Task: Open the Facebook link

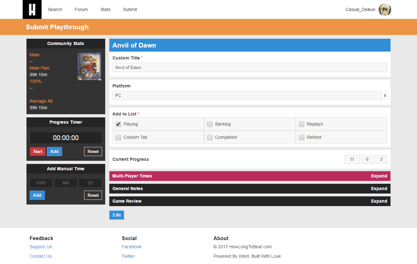Action: [132, 247]
